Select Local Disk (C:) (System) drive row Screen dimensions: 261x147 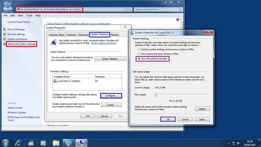click(x=87, y=81)
